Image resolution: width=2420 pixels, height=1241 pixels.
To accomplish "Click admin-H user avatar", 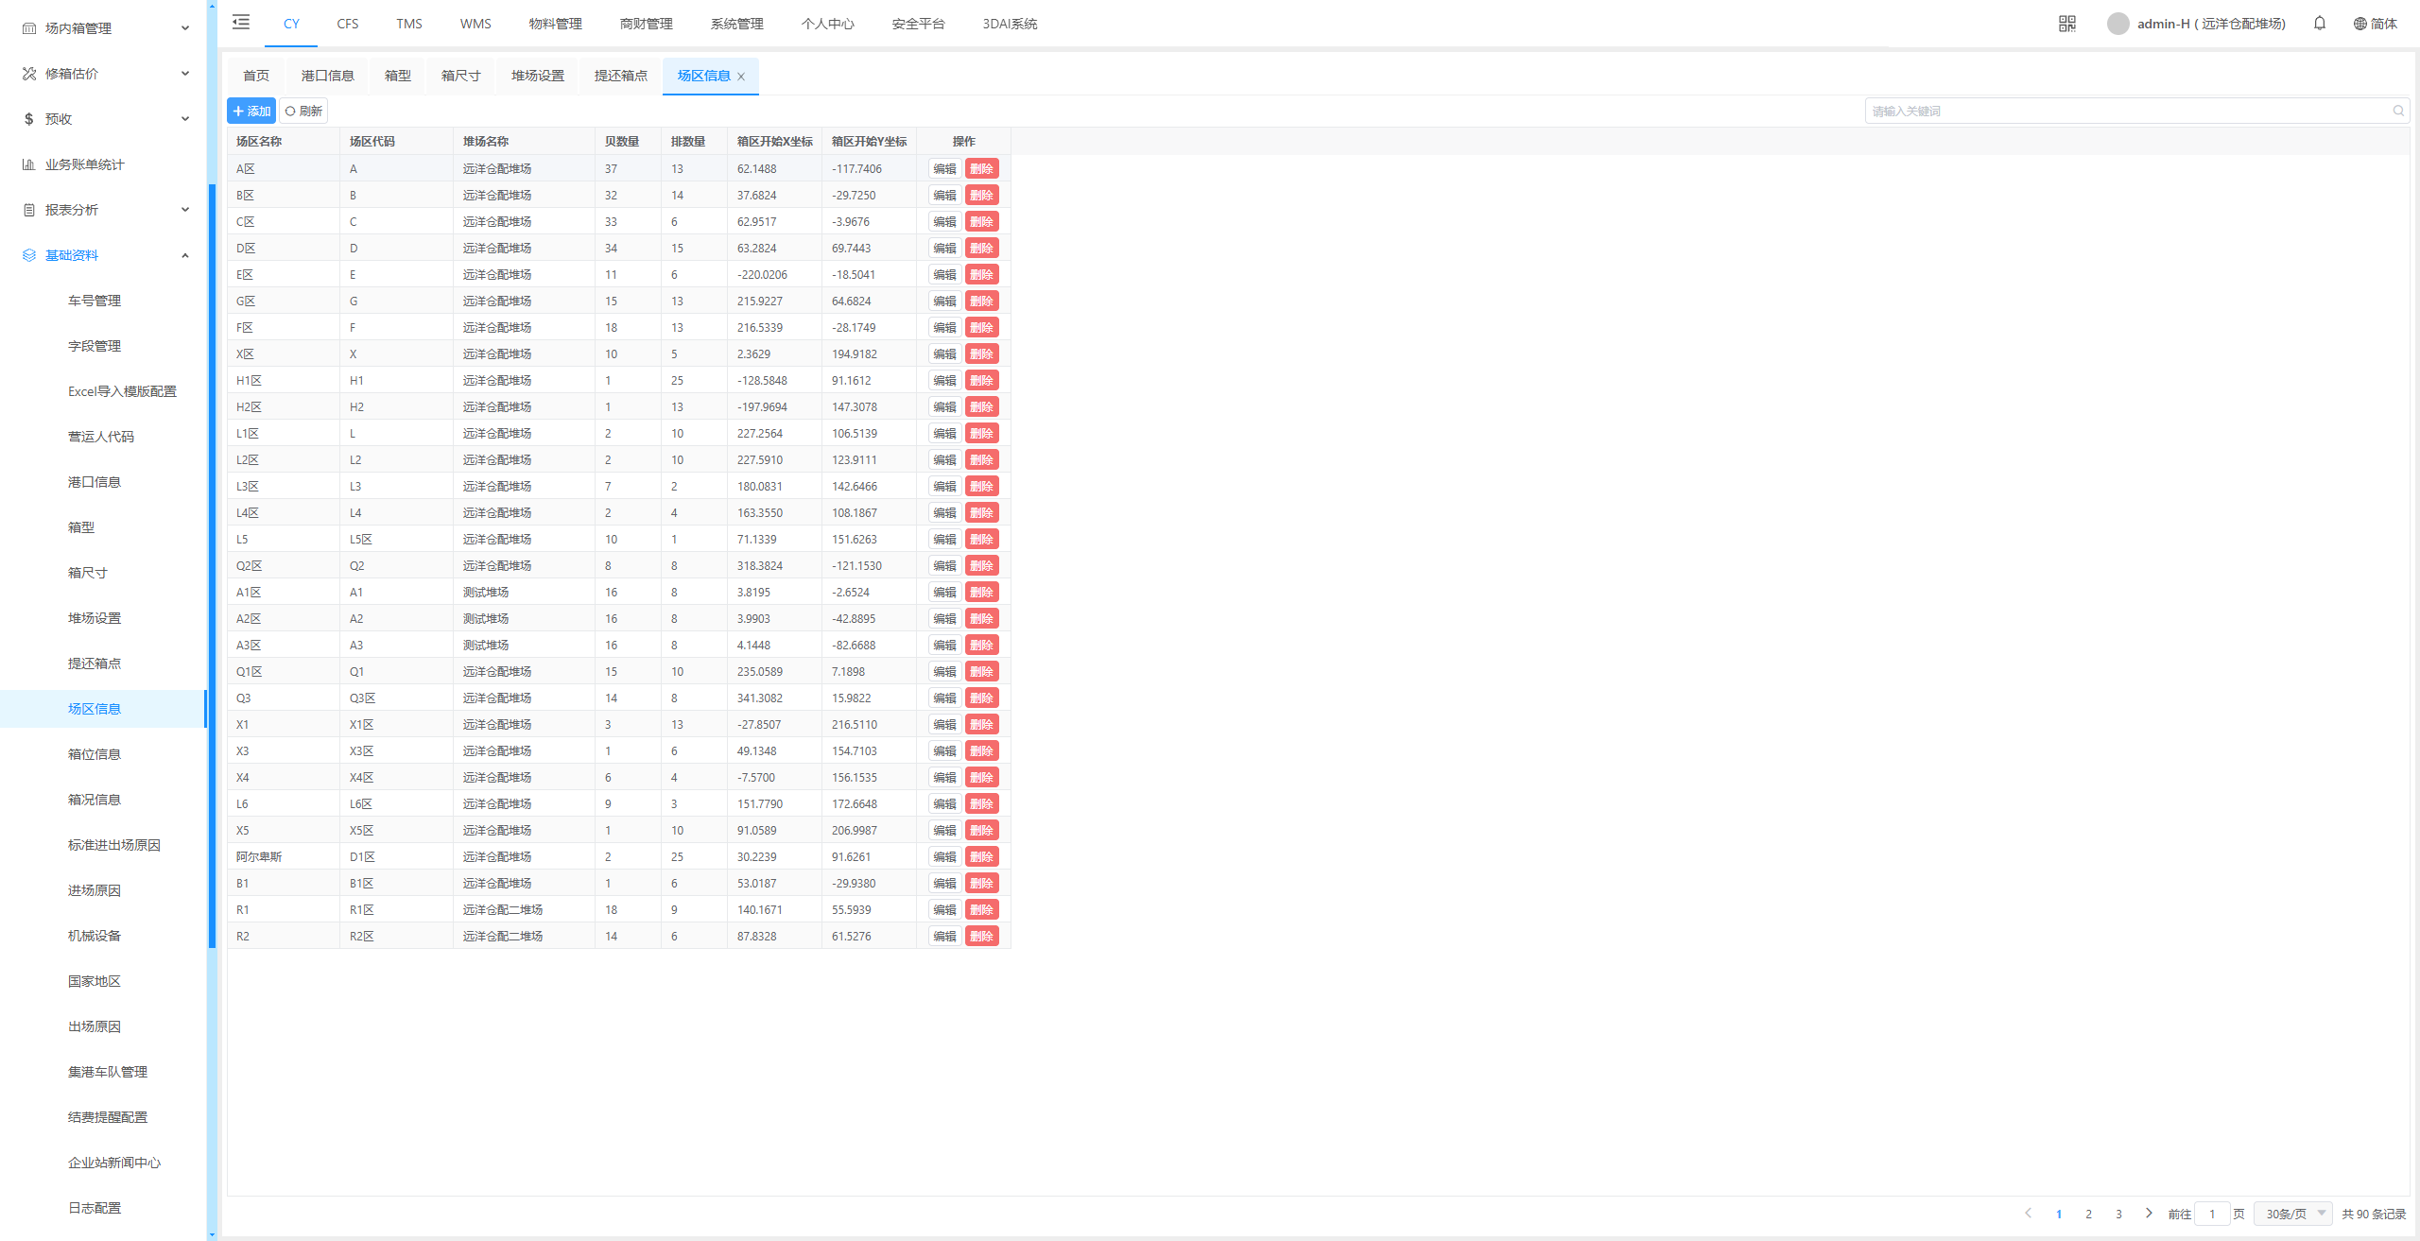I will 2118,24.
